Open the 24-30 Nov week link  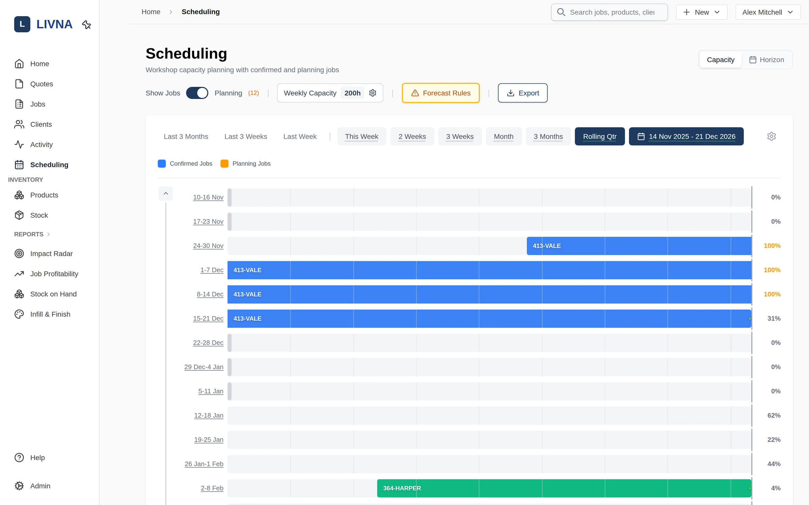click(x=208, y=246)
